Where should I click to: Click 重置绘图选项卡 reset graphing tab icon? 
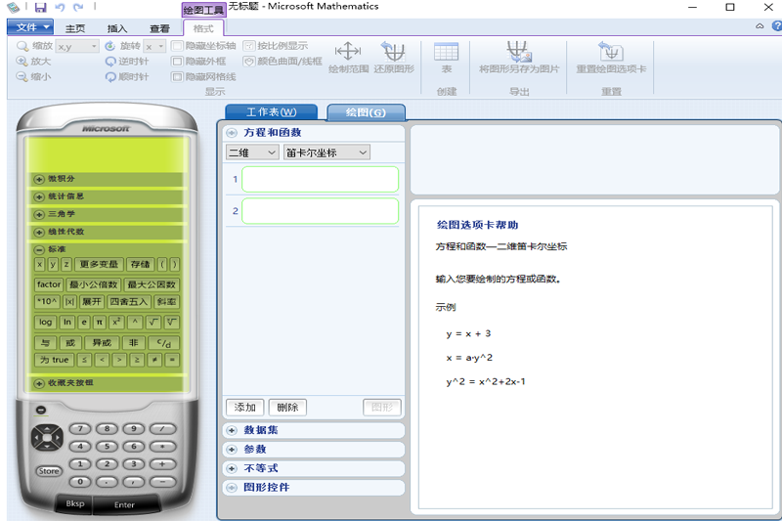click(x=610, y=52)
